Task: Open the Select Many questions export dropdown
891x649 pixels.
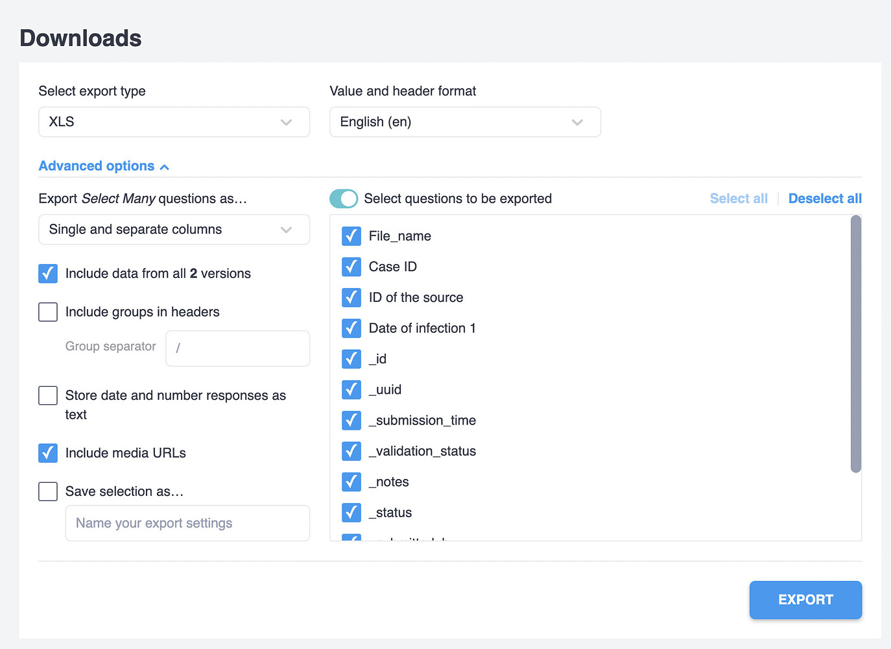Action: (174, 229)
